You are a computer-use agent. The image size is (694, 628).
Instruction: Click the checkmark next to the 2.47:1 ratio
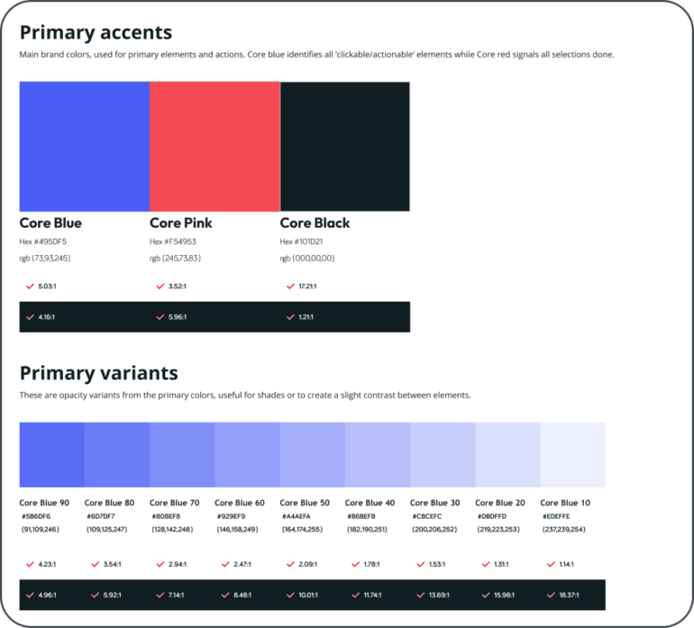click(x=224, y=565)
